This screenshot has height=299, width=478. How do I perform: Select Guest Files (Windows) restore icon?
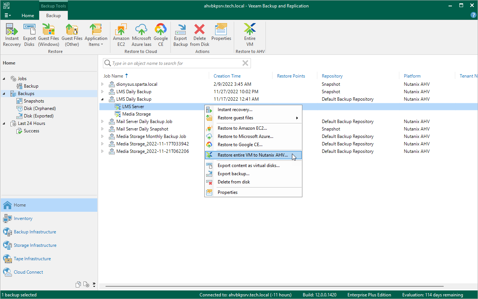[48, 35]
